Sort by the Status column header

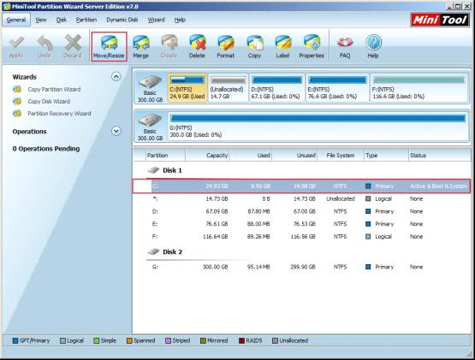pyautogui.click(x=439, y=156)
